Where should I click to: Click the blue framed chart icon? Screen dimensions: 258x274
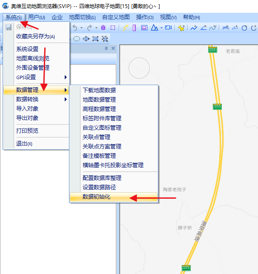[144, 28]
